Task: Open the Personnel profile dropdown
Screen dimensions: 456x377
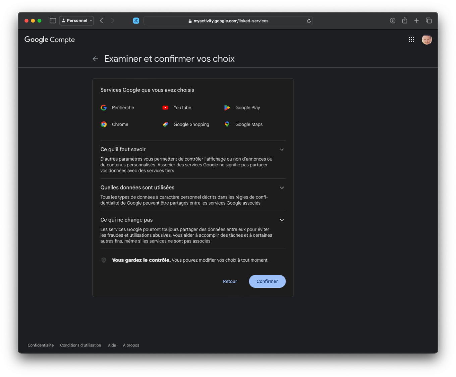Action: tap(77, 20)
